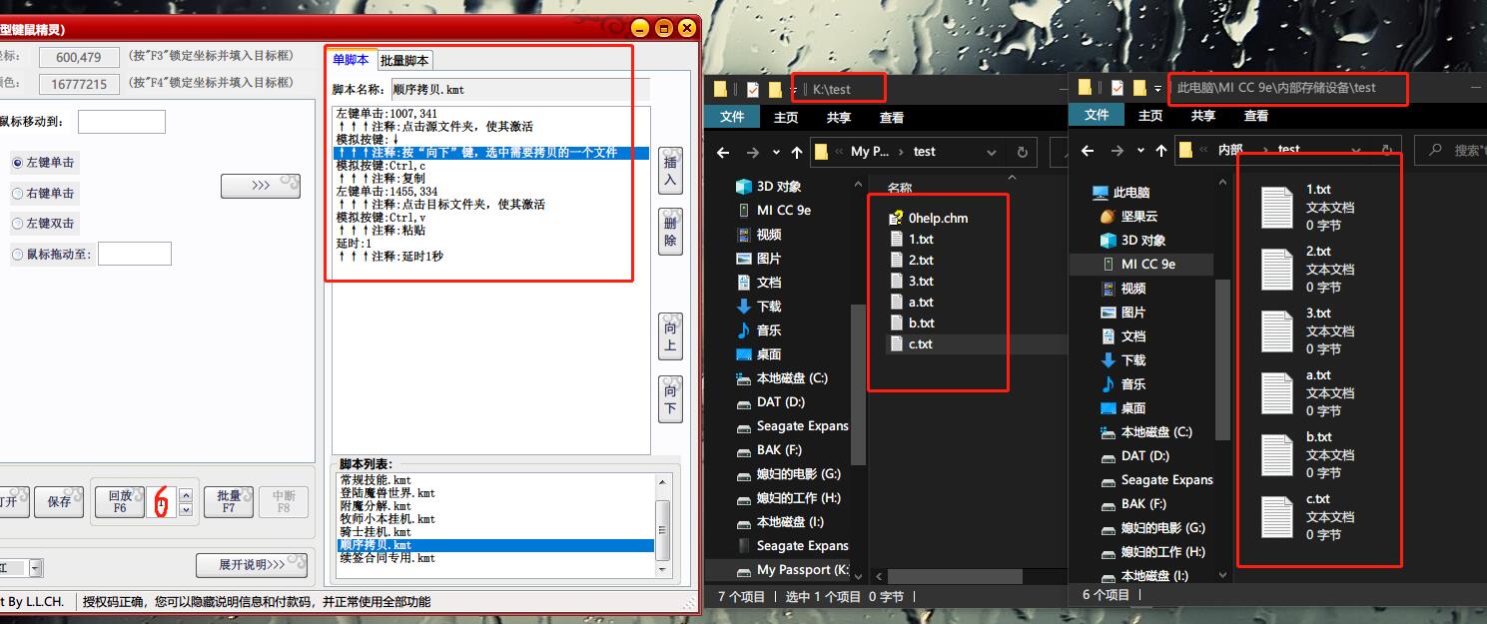Click the back arrow in K:\test explorer
This screenshot has width=1487, height=624.
click(x=724, y=153)
